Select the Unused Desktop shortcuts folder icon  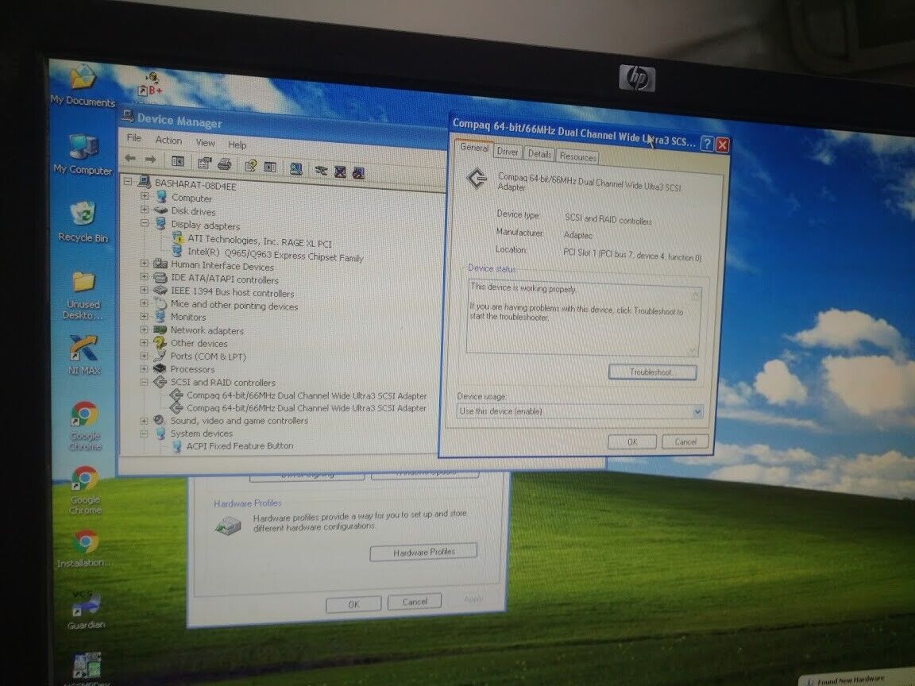coord(83,295)
